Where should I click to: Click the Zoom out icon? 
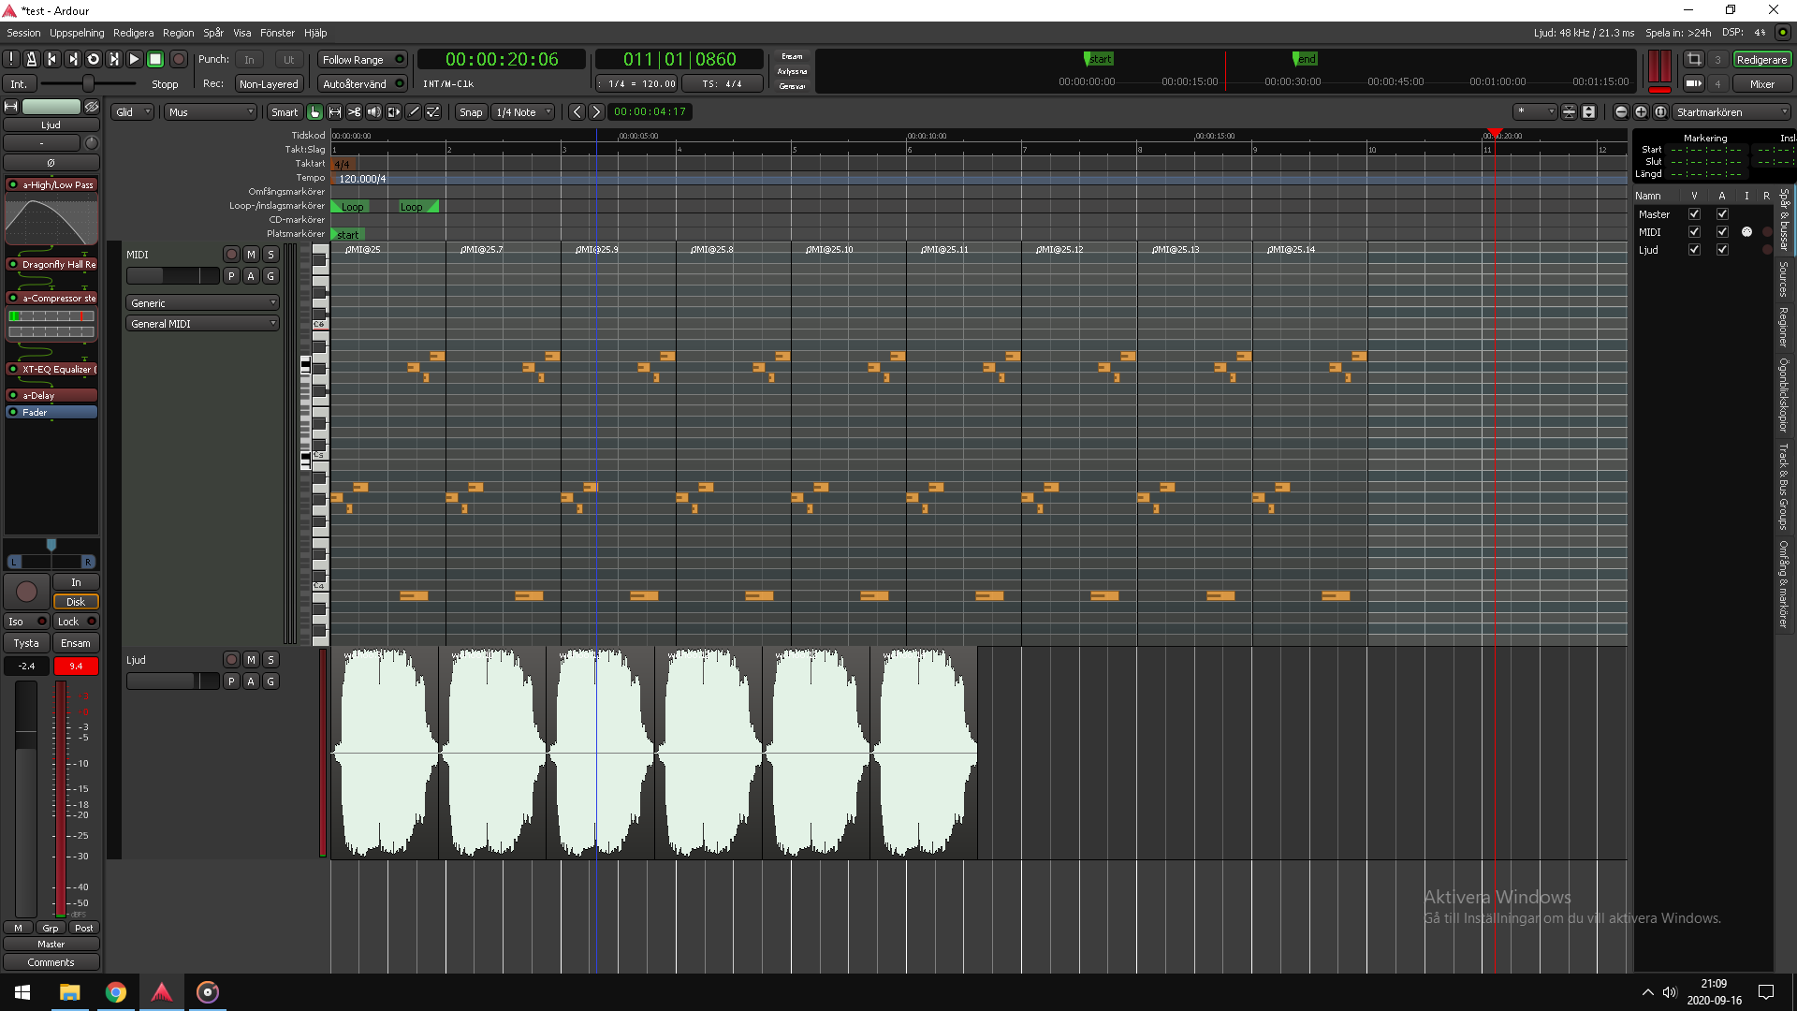click(1621, 112)
